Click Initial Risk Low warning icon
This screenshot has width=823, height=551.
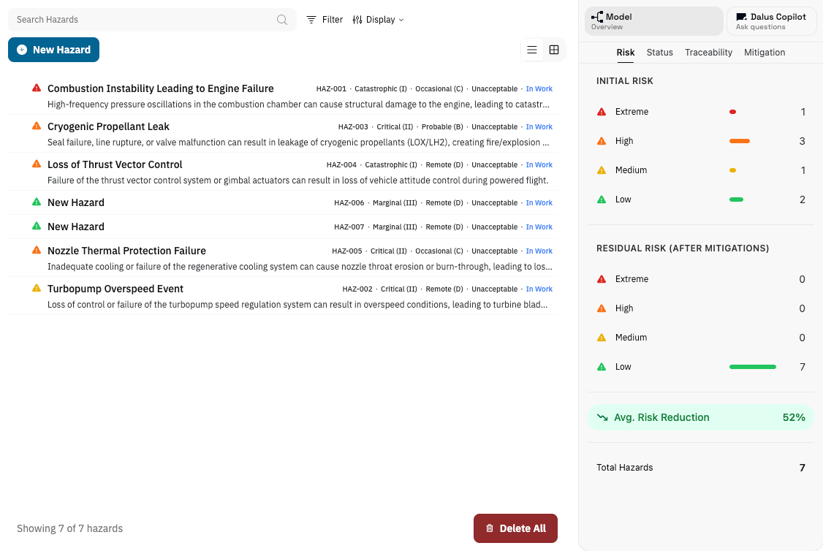click(602, 199)
